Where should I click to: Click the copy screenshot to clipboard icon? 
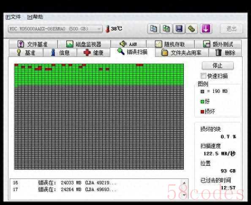click(x=166, y=29)
